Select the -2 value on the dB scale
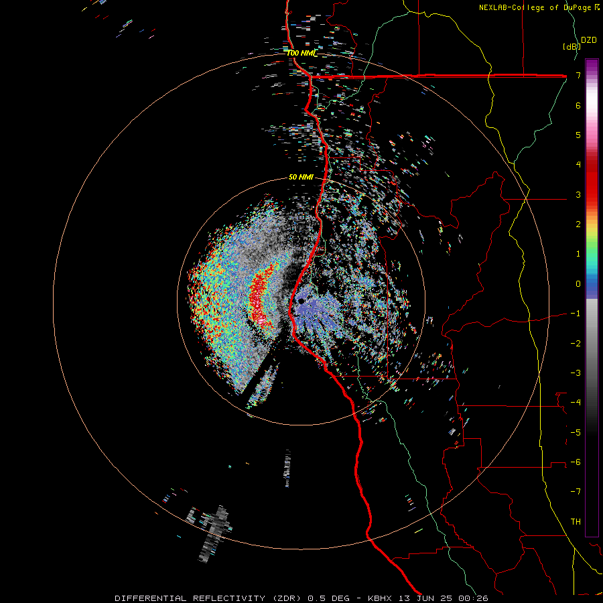 tap(576, 344)
